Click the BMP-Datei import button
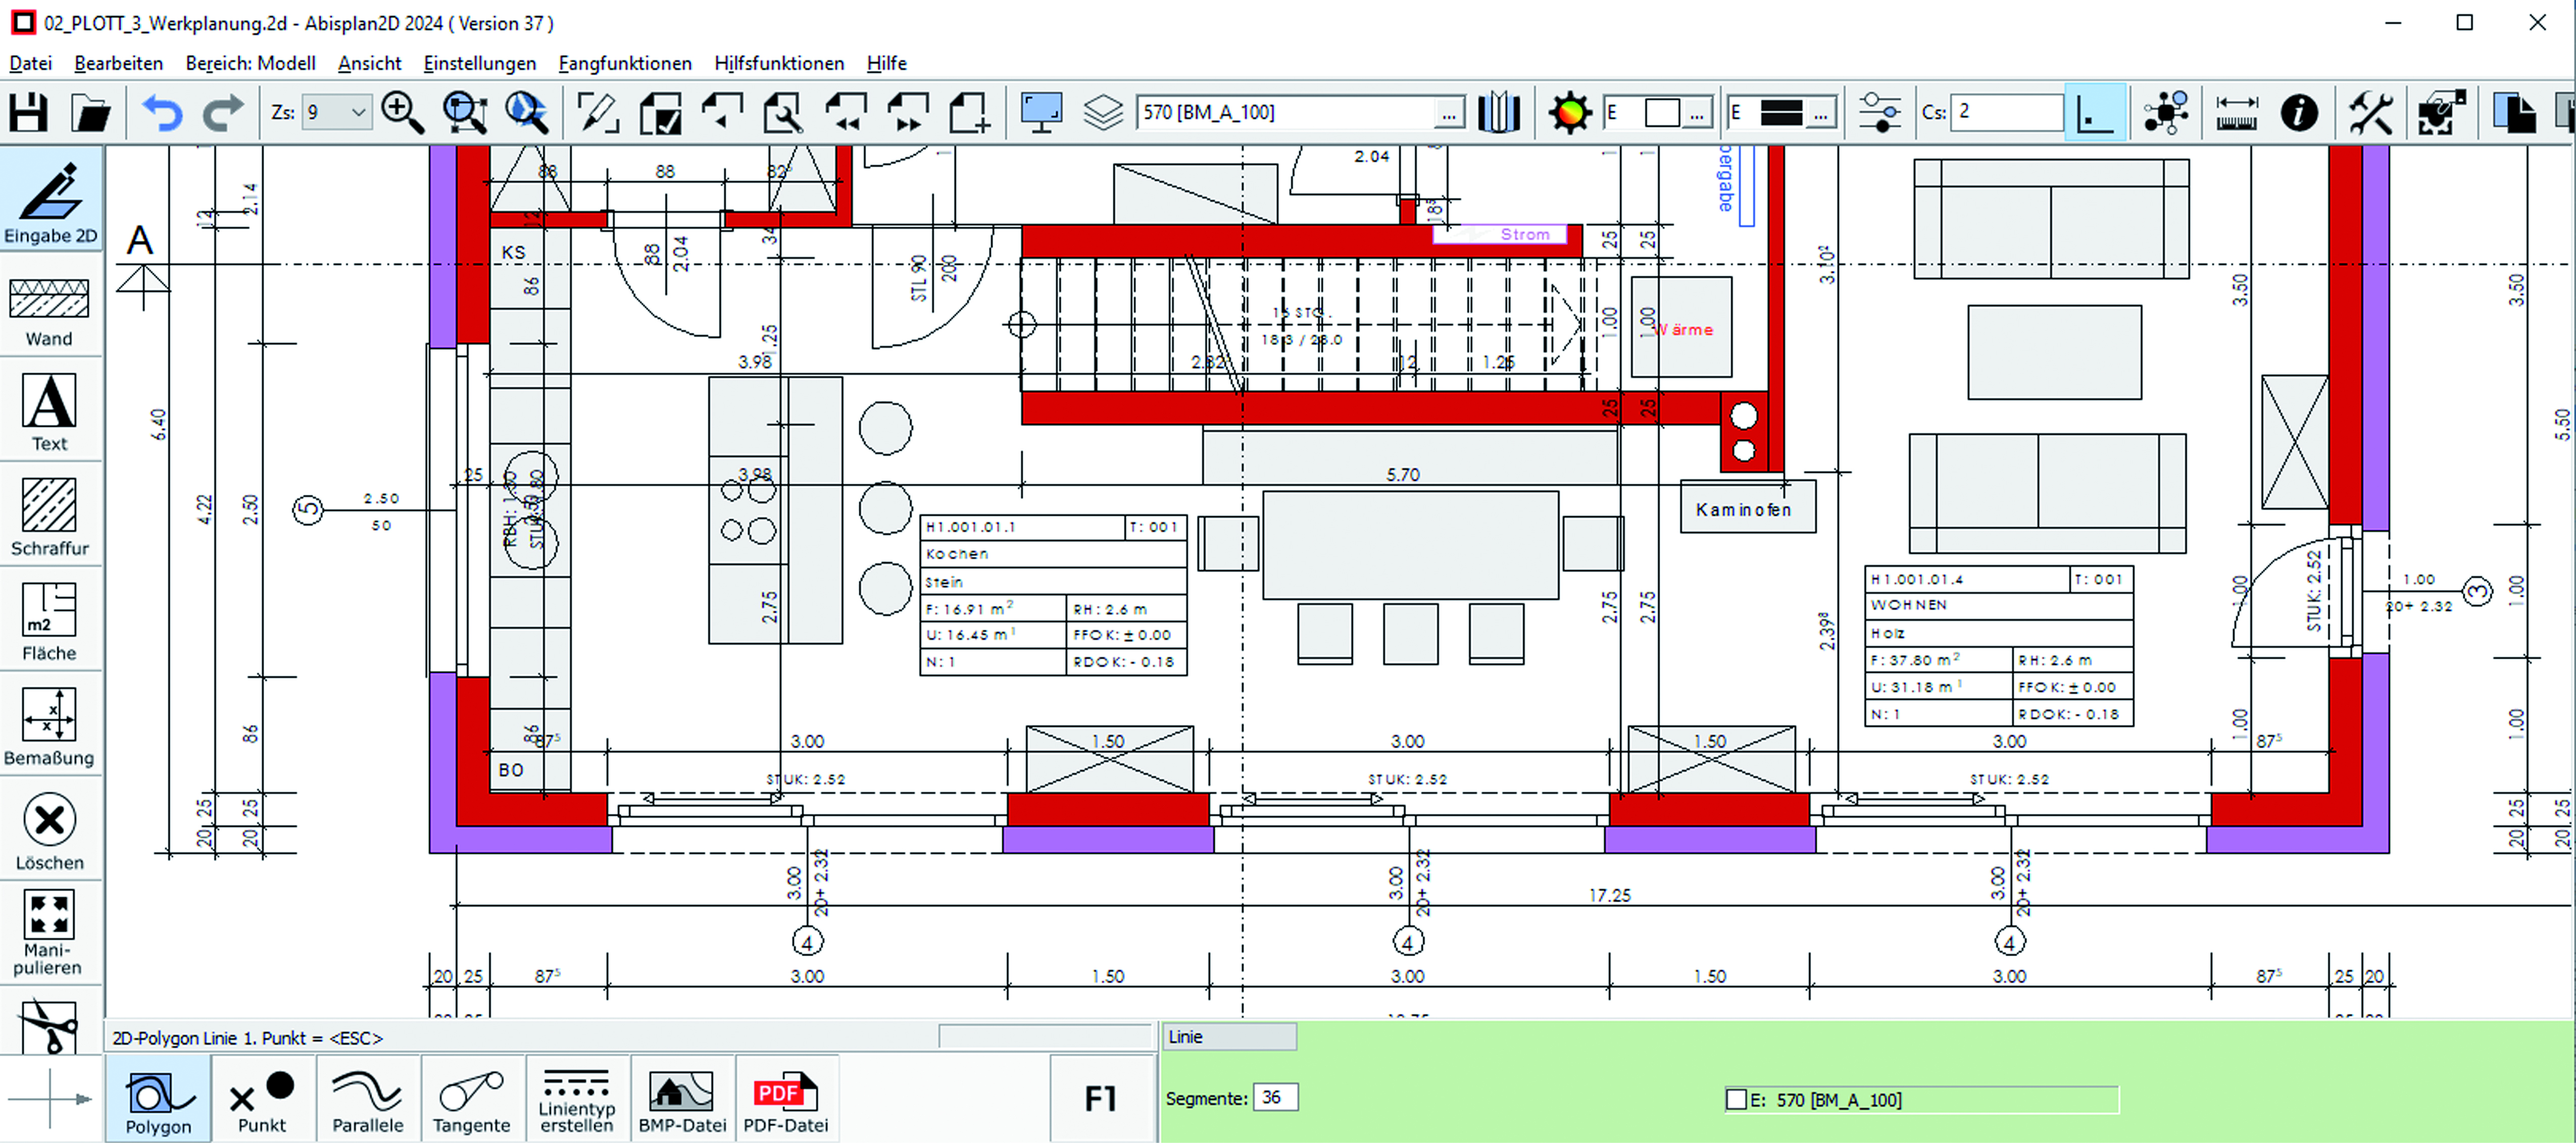Image resolution: width=2576 pixels, height=1143 pixels. point(682,1099)
